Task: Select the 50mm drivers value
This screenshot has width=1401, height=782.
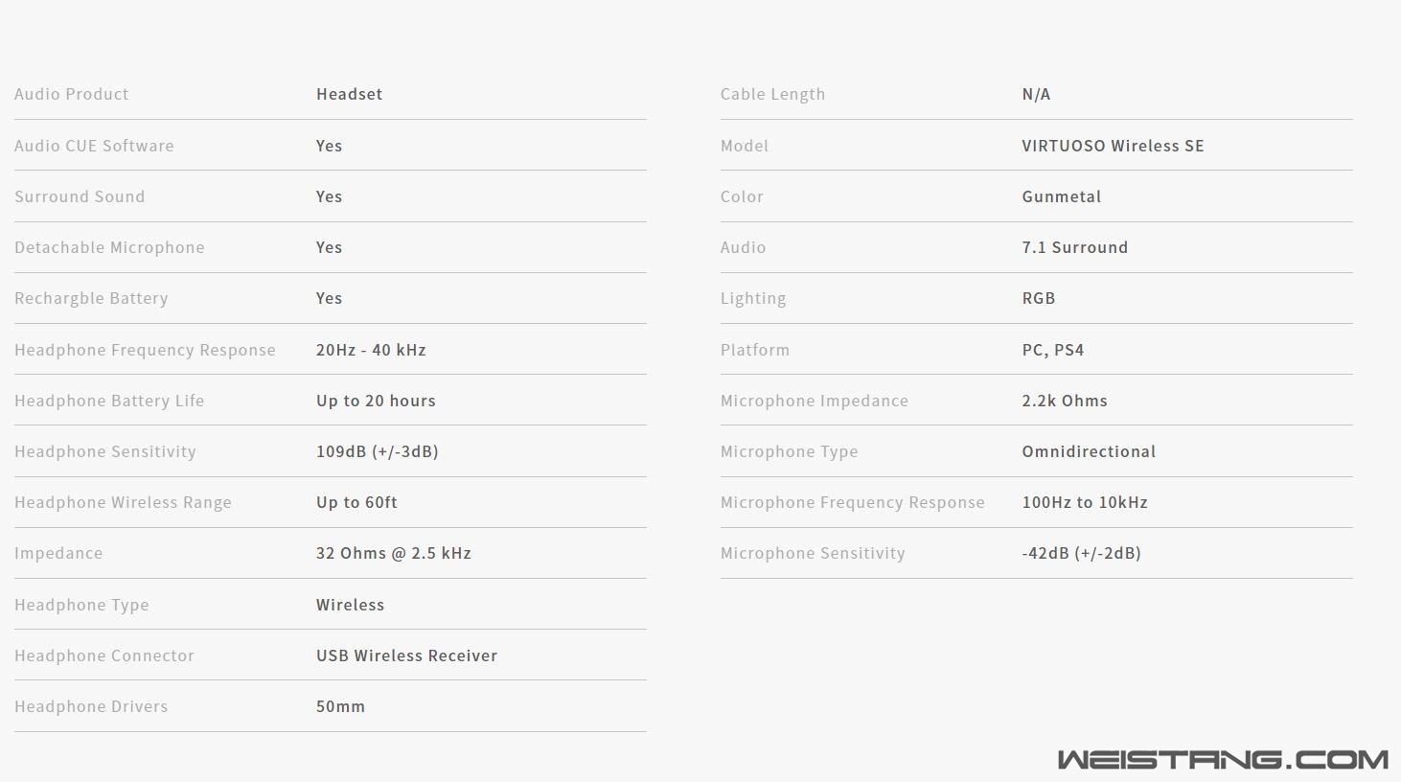Action: 340,706
